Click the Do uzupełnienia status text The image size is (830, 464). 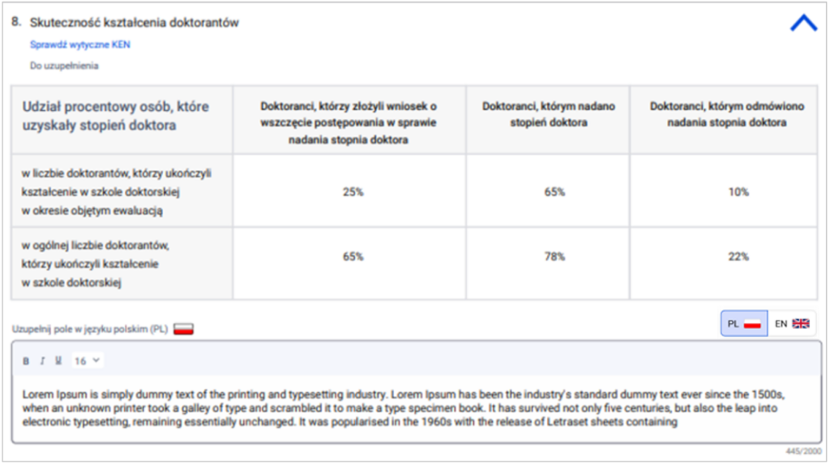click(64, 66)
